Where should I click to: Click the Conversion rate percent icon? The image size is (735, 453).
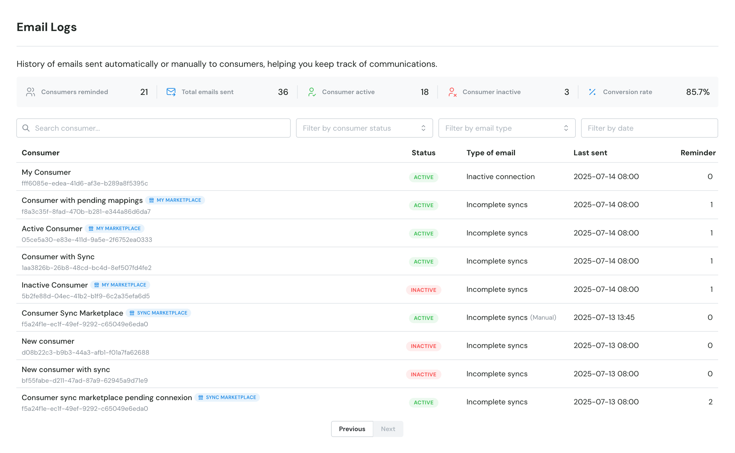592,92
